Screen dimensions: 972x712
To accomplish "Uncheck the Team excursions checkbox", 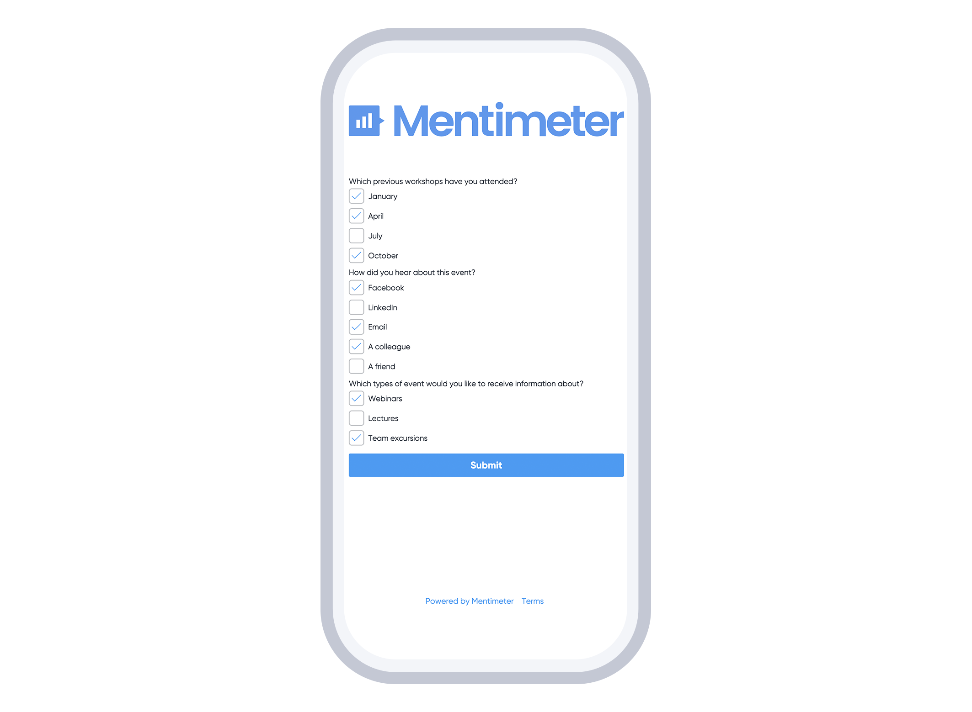I will (355, 438).
